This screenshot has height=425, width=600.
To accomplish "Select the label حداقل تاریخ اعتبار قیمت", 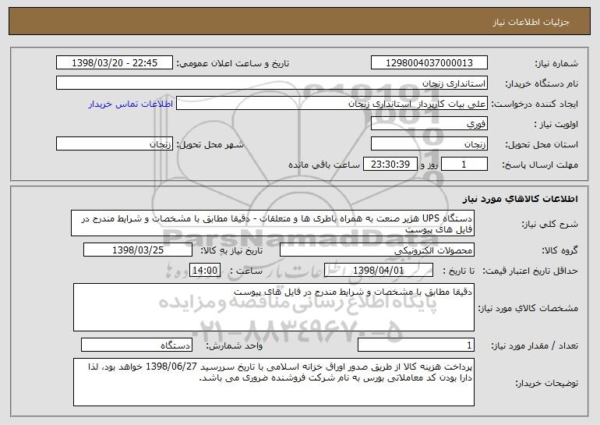I will tap(530, 271).
